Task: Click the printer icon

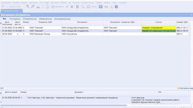Action: point(106,7)
